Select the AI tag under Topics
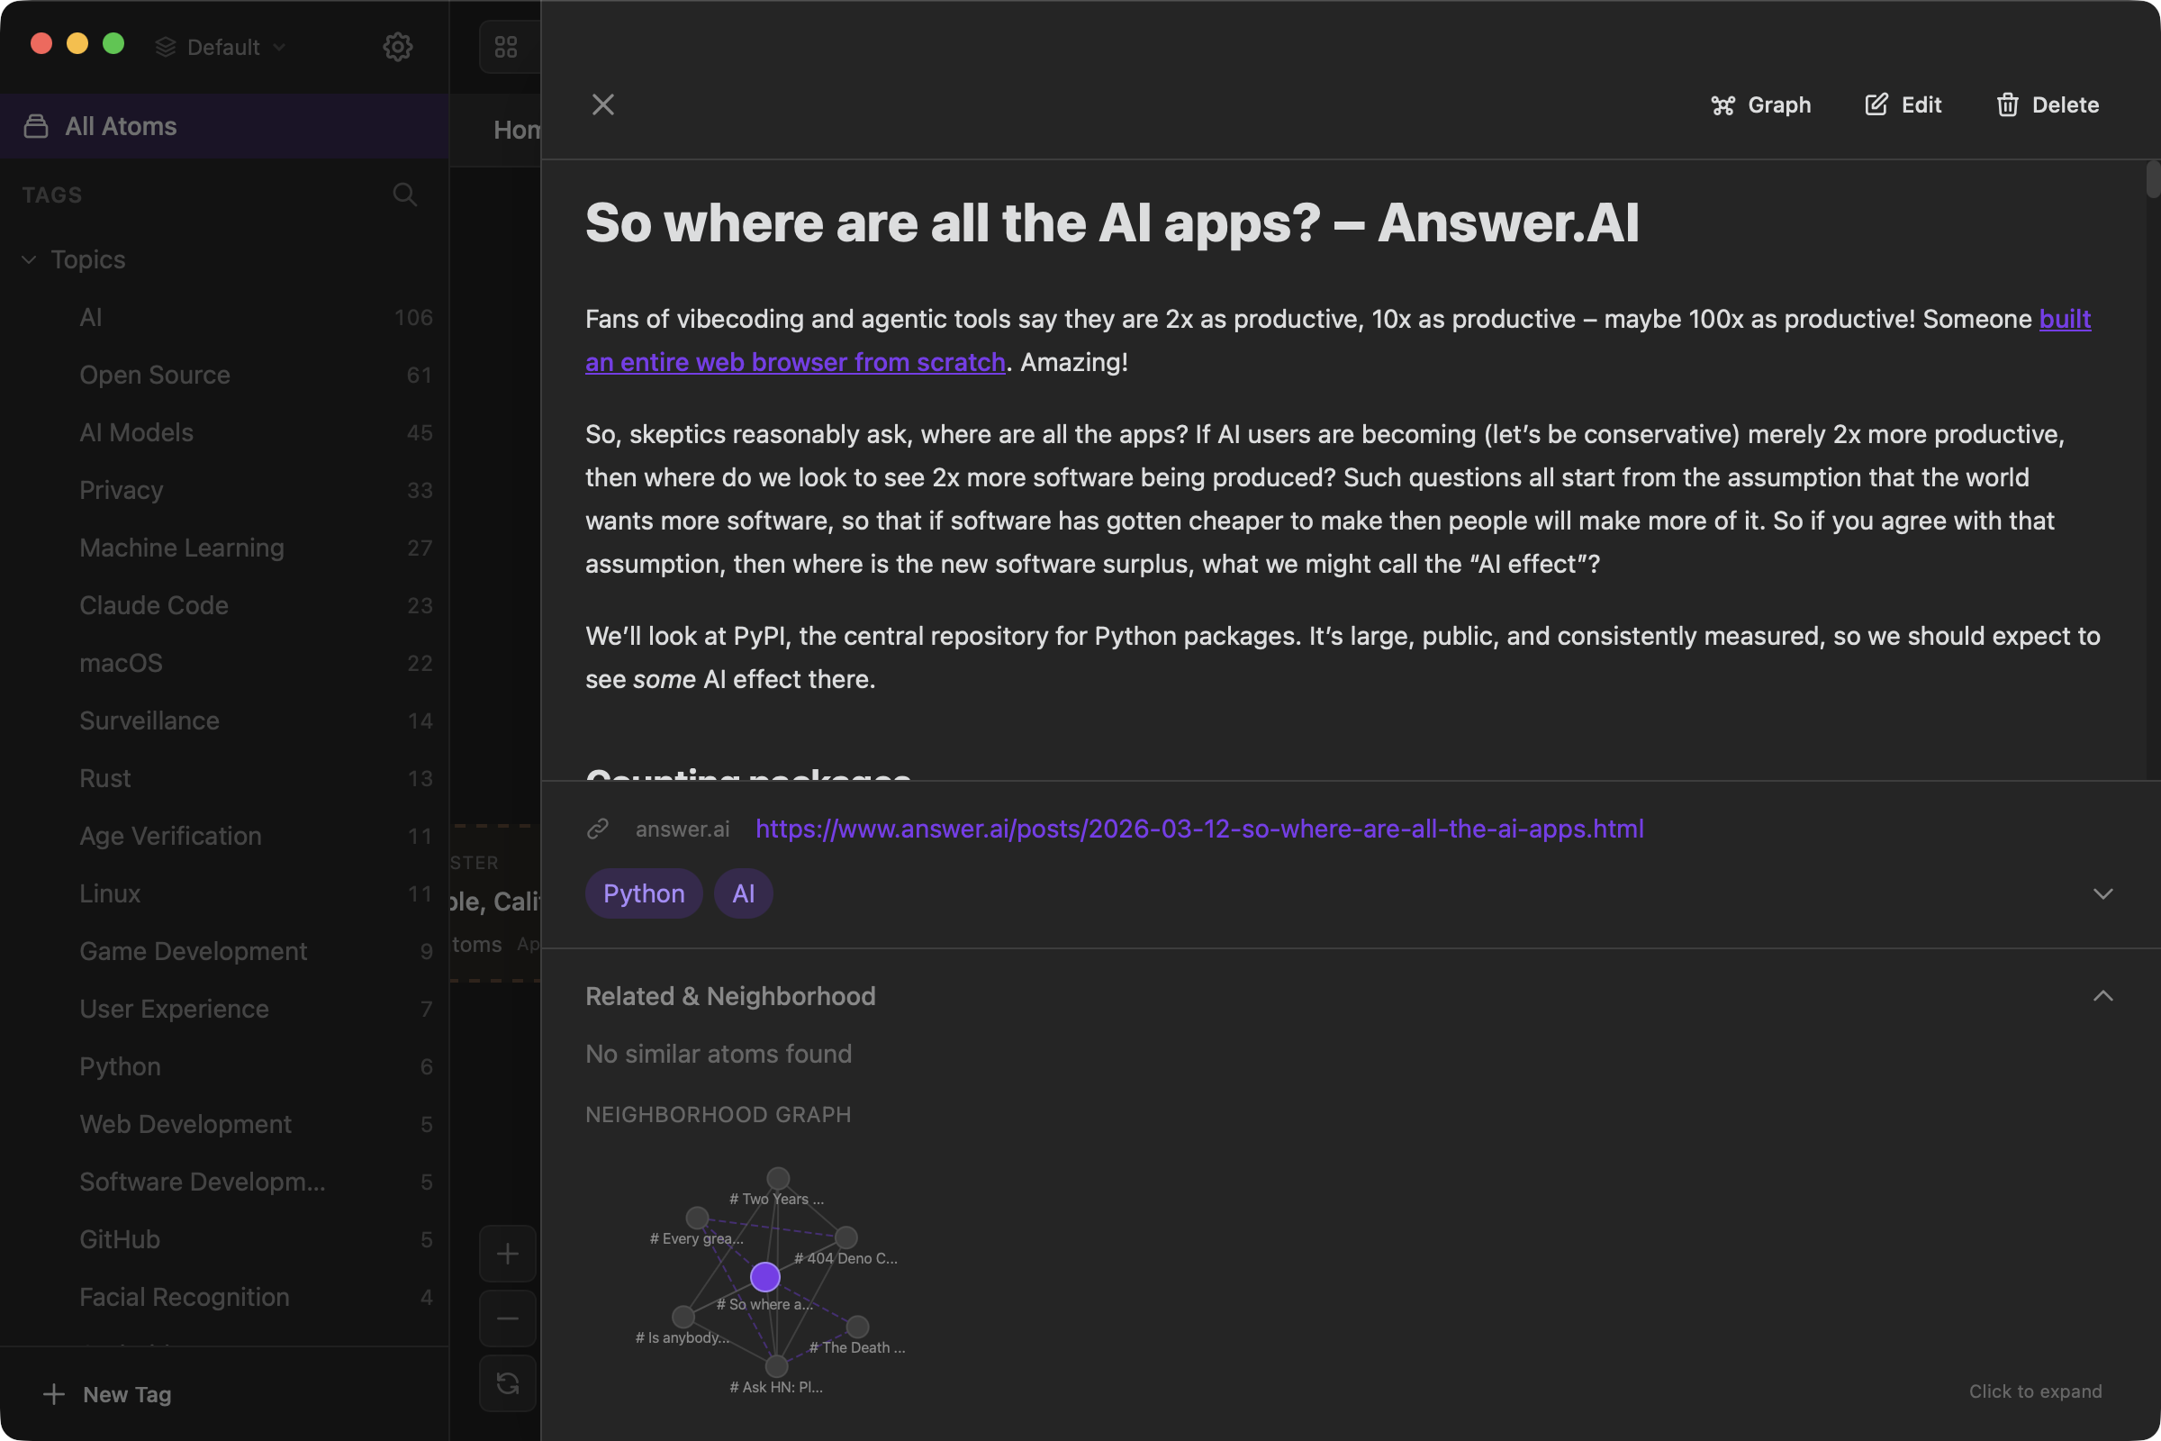The width and height of the screenshot is (2161, 1441). tap(92, 317)
